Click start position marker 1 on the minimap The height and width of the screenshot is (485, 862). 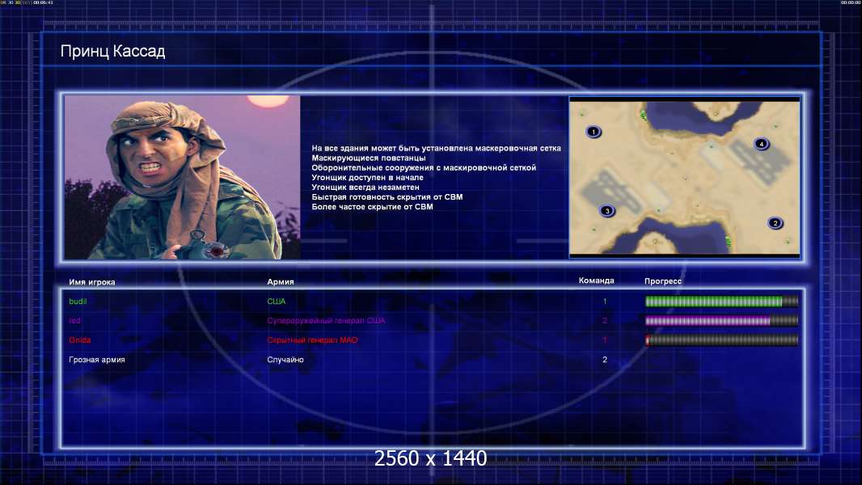(594, 132)
